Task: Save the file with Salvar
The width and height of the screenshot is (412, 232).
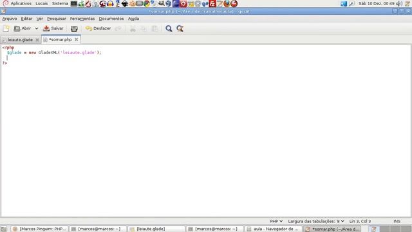Action: (53, 28)
